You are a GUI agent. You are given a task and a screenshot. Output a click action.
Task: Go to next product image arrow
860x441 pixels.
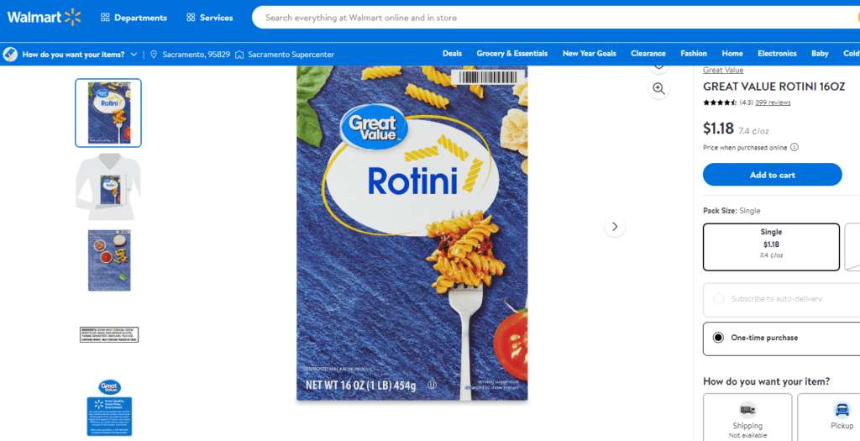pos(615,227)
